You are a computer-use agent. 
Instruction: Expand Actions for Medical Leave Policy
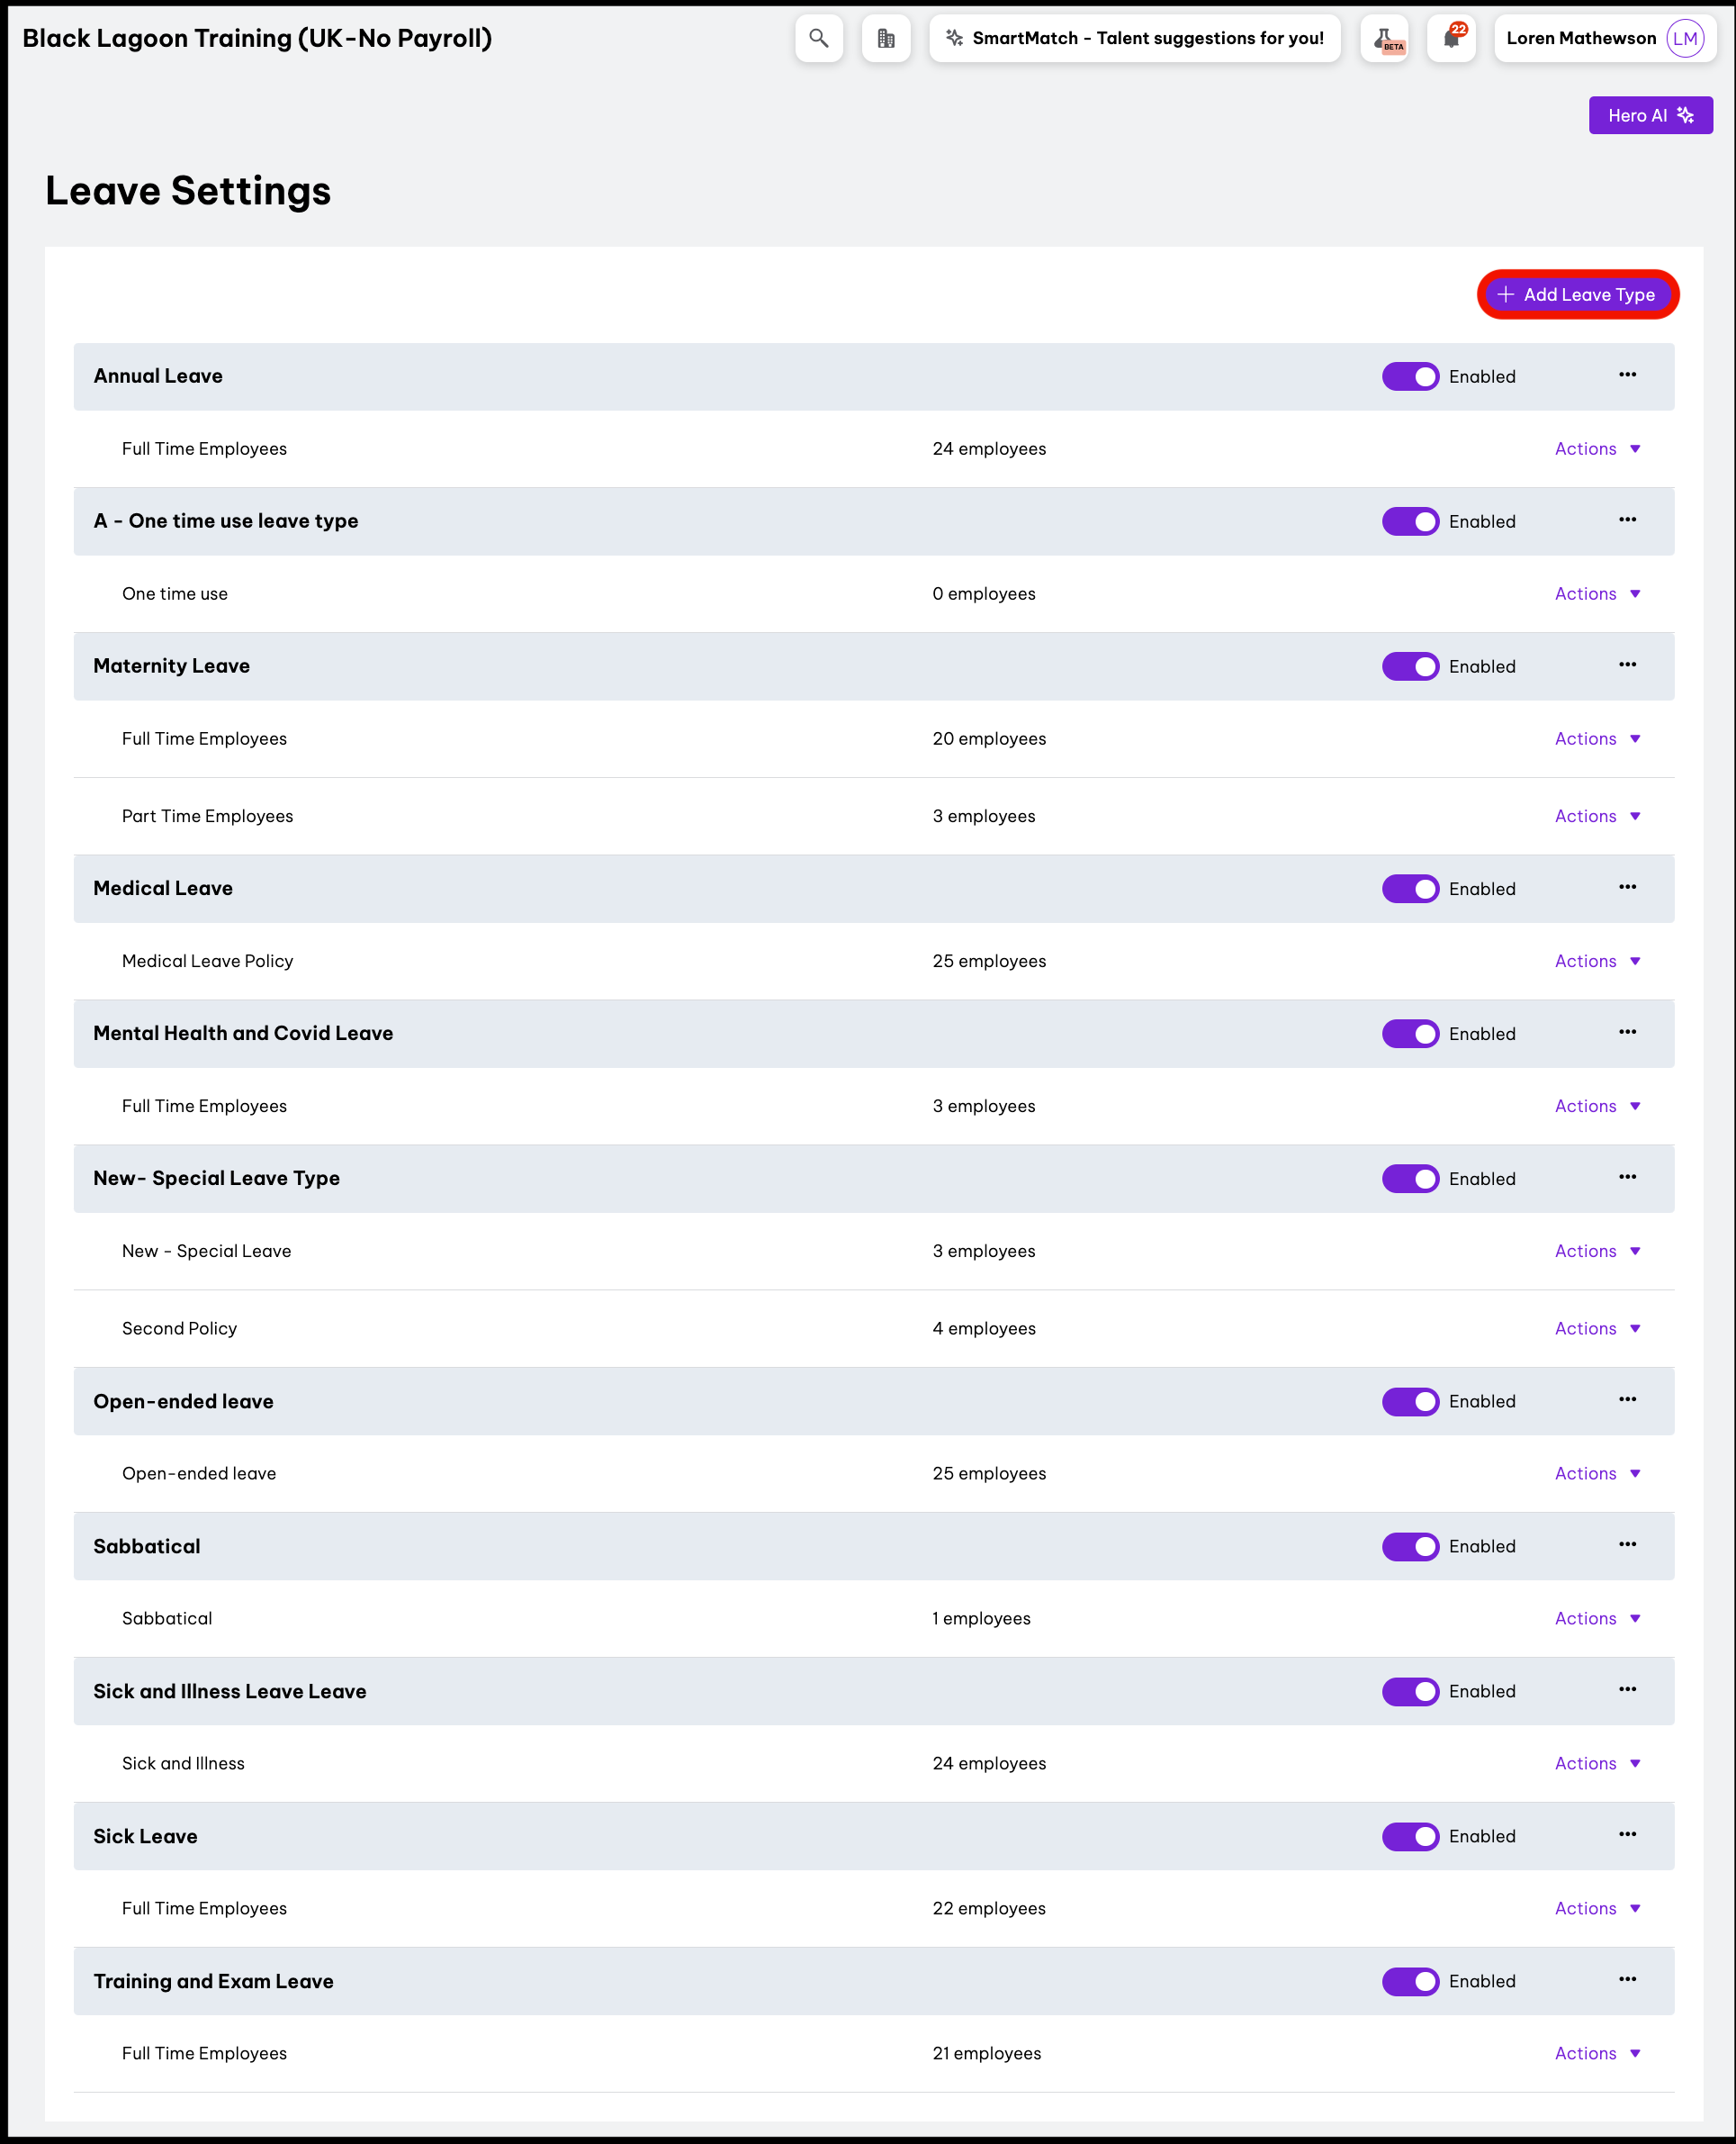(1597, 962)
